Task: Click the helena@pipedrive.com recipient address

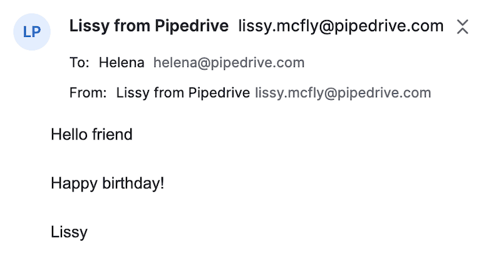Action: point(229,63)
